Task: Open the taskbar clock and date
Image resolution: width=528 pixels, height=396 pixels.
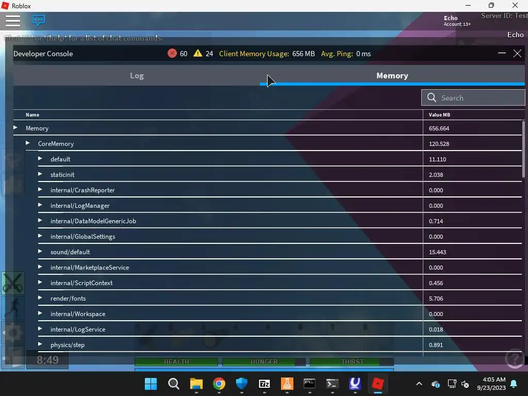Action: click(491, 384)
